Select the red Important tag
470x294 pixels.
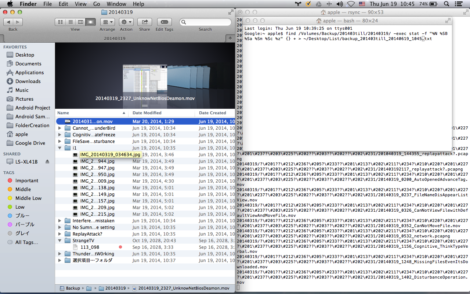coord(26,180)
